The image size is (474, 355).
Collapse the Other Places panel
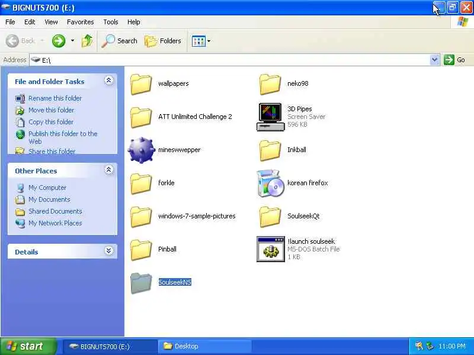click(109, 170)
